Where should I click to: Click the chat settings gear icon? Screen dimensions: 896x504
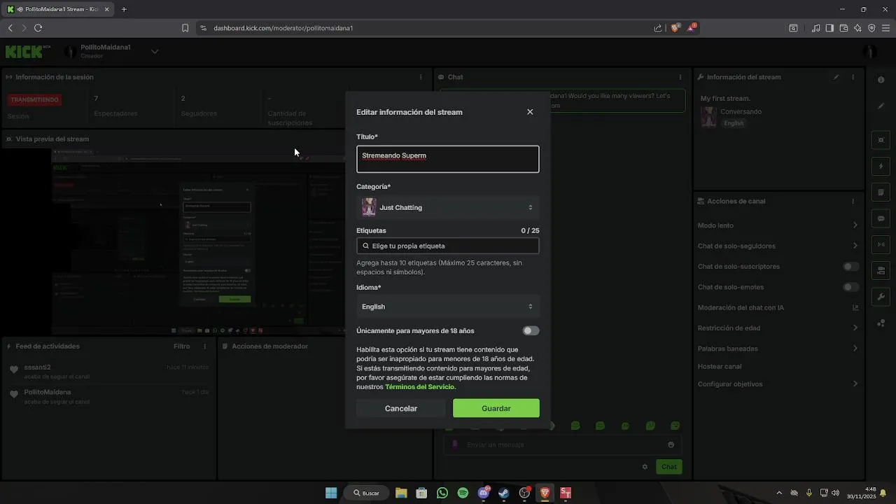(645, 467)
